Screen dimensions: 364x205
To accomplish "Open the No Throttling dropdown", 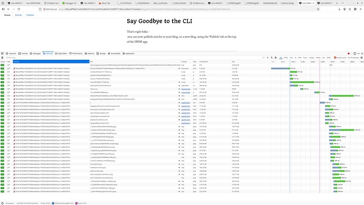I will [353, 58].
